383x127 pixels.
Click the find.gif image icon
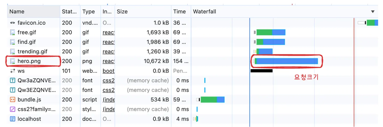click(13, 42)
